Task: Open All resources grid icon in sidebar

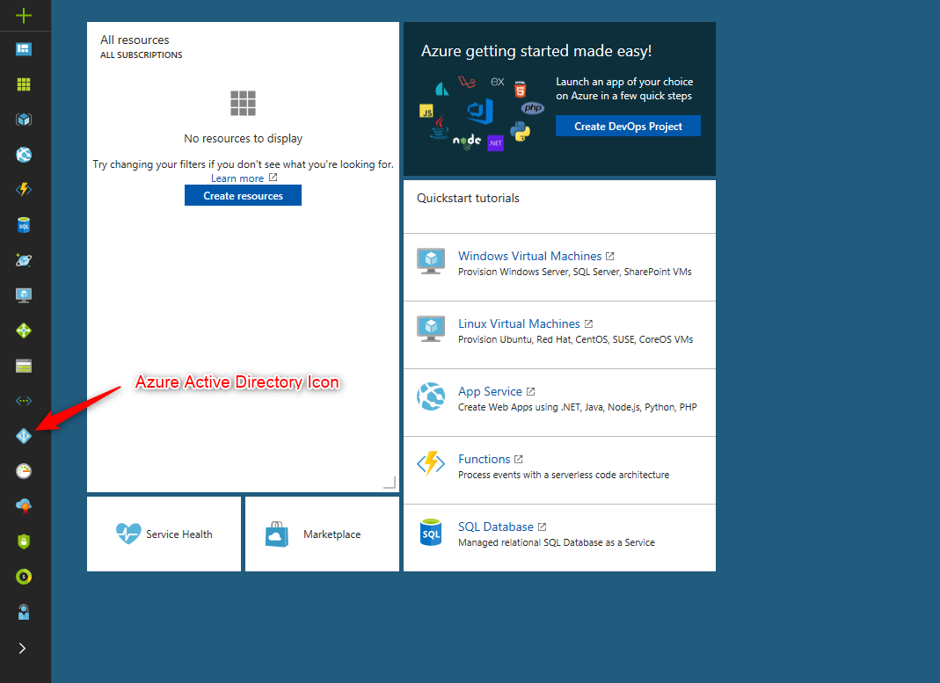Action: (24, 84)
